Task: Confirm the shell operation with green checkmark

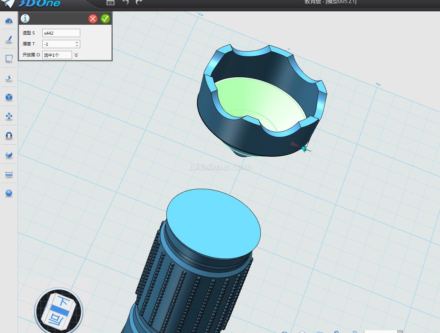Action: coord(105,19)
